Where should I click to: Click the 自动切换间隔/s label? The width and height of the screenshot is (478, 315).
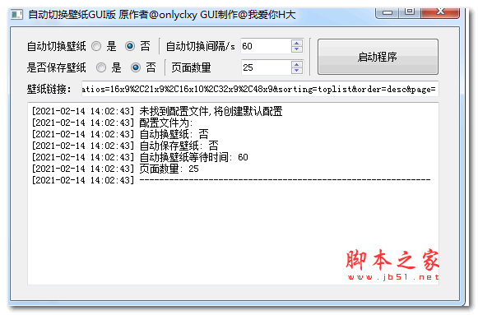coord(200,46)
